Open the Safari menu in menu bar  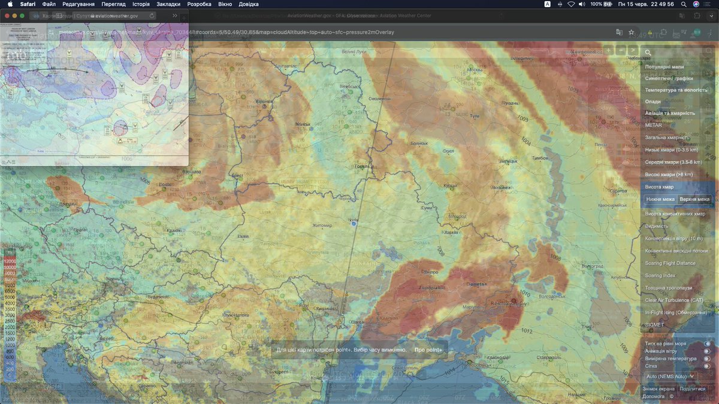click(x=28, y=4)
